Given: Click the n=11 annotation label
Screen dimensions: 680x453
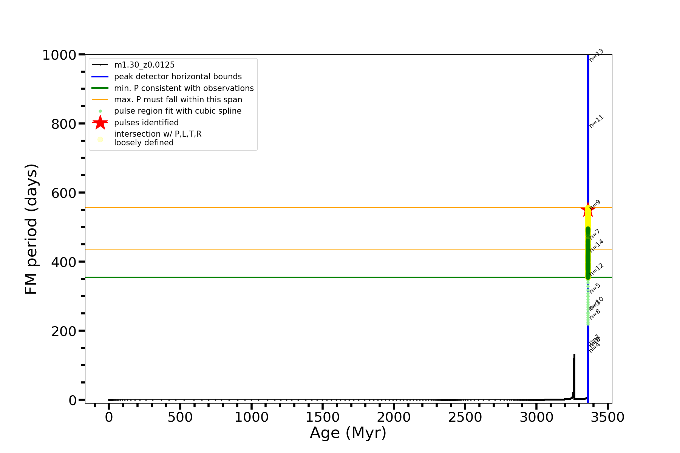Looking at the screenshot, I should coord(597,121).
